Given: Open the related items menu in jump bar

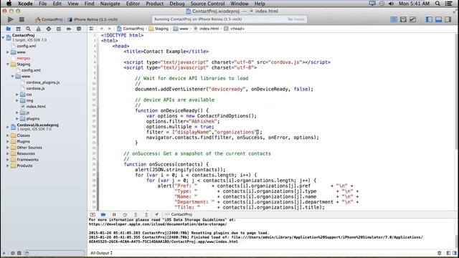Looking at the screenshot, I should (91, 29).
